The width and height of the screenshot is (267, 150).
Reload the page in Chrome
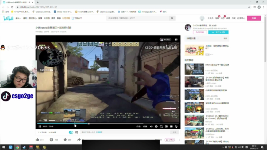coord(12,7)
